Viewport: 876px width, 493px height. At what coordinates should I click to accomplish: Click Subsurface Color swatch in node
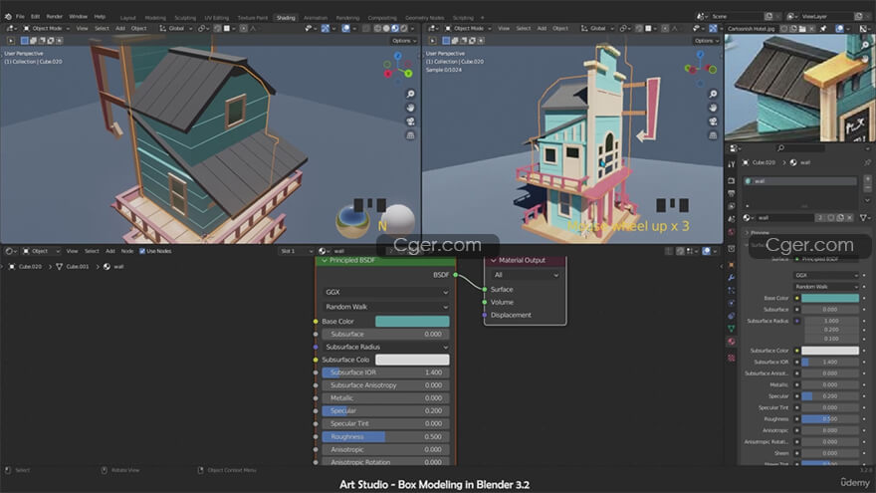tap(412, 360)
